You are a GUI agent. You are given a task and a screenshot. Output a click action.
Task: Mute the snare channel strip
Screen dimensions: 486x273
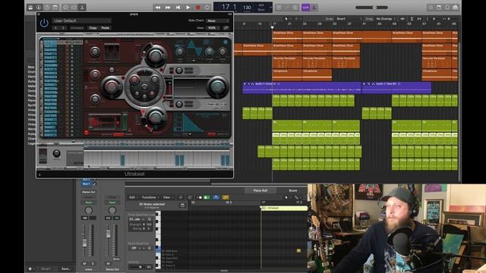[x=84, y=263]
